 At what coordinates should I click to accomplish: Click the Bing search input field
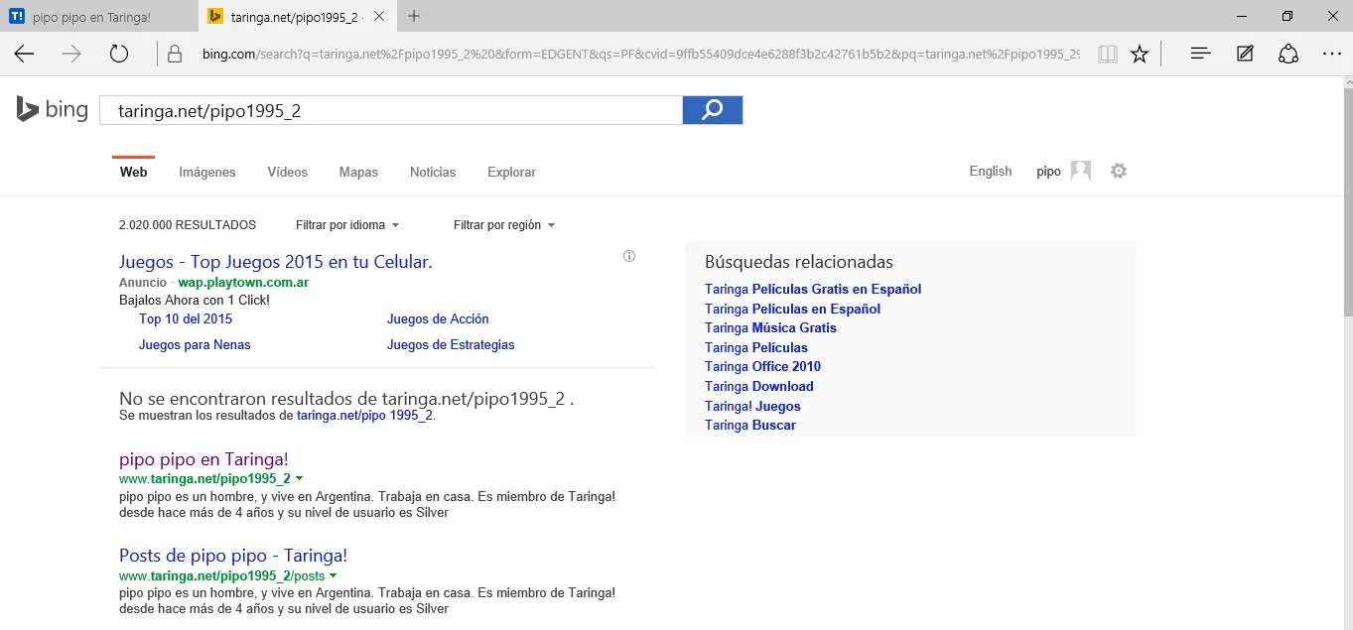point(391,110)
